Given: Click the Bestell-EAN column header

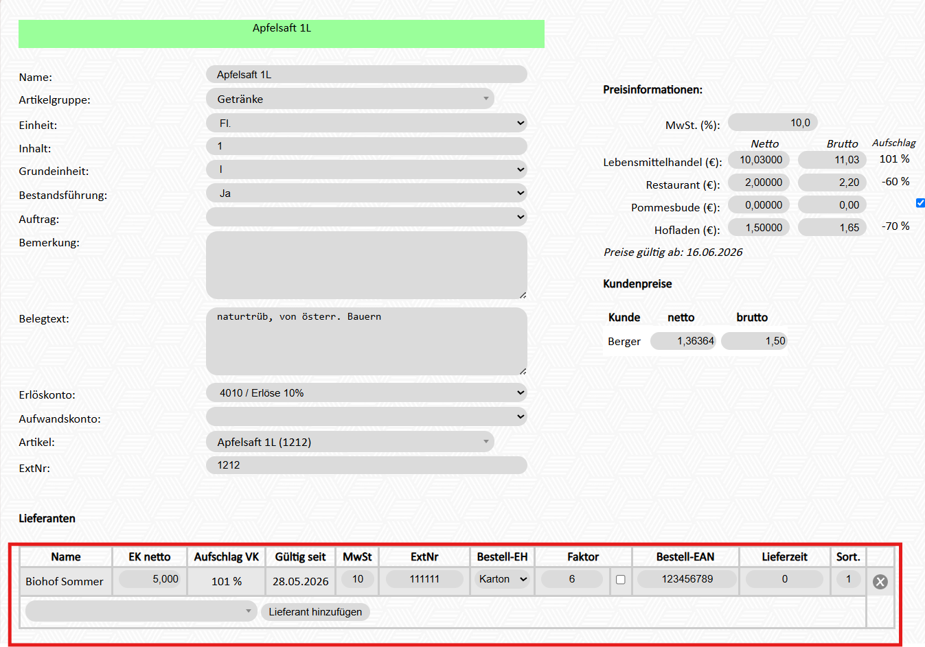Looking at the screenshot, I should (685, 556).
